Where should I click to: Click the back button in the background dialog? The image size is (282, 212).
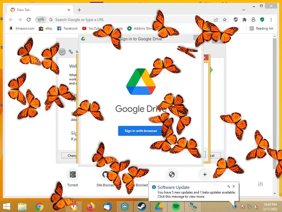click(x=62, y=52)
